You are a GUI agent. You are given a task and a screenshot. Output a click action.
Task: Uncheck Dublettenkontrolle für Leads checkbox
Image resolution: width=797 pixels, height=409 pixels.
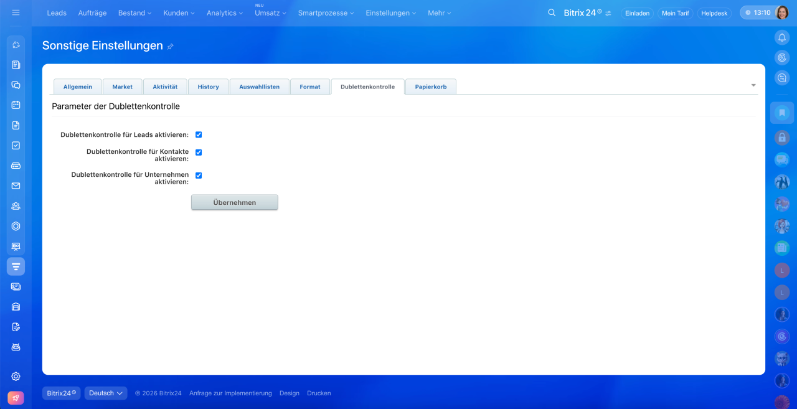pyautogui.click(x=199, y=134)
